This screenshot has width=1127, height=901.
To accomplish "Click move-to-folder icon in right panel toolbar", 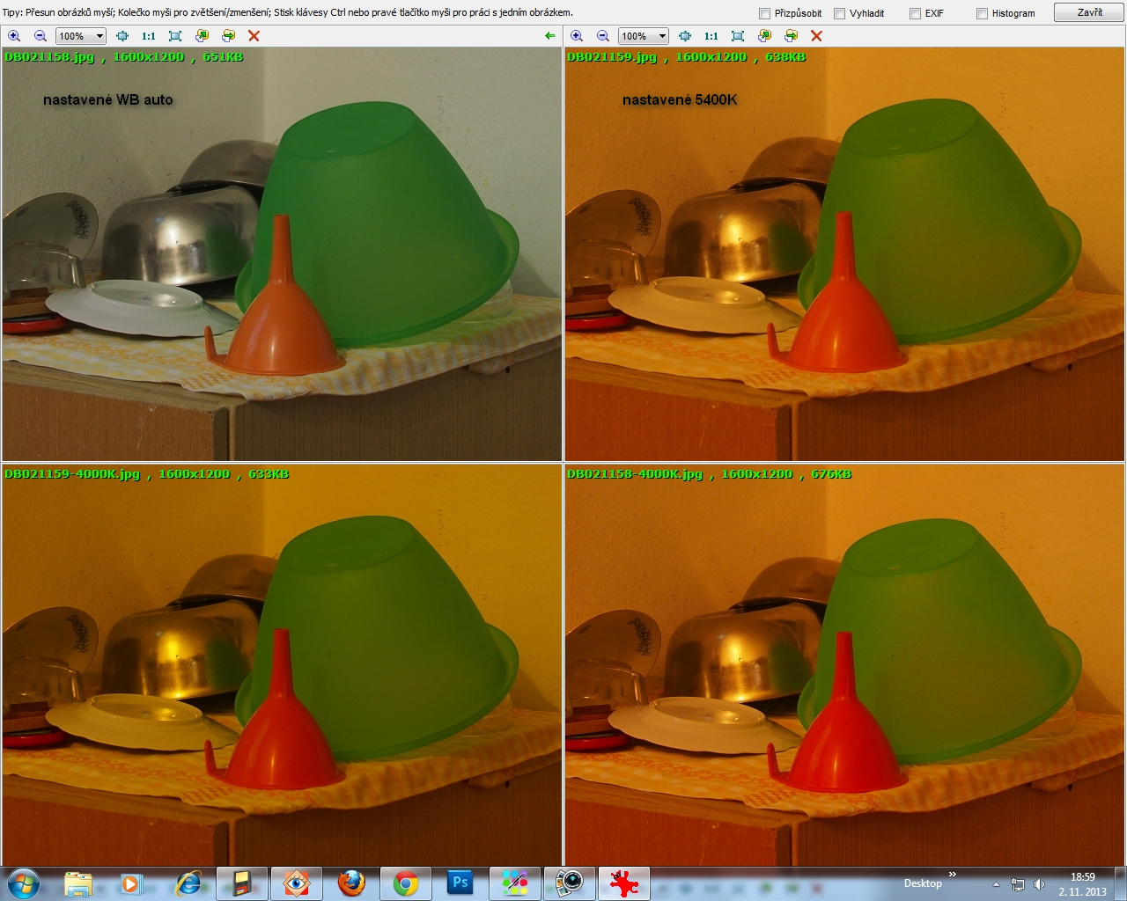I will click(x=791, y=36).
